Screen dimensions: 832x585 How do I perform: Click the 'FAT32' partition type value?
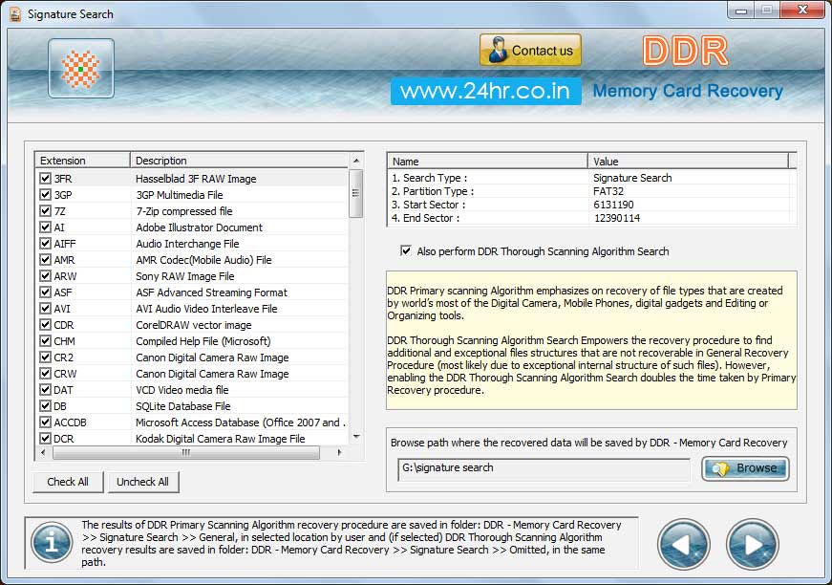coord(608,191)
